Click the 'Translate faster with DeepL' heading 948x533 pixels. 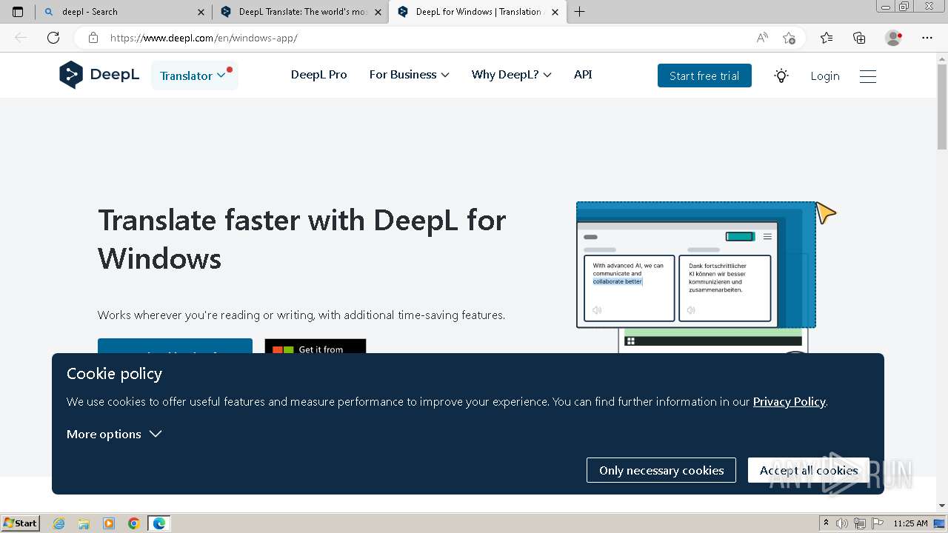pos(302,239)
